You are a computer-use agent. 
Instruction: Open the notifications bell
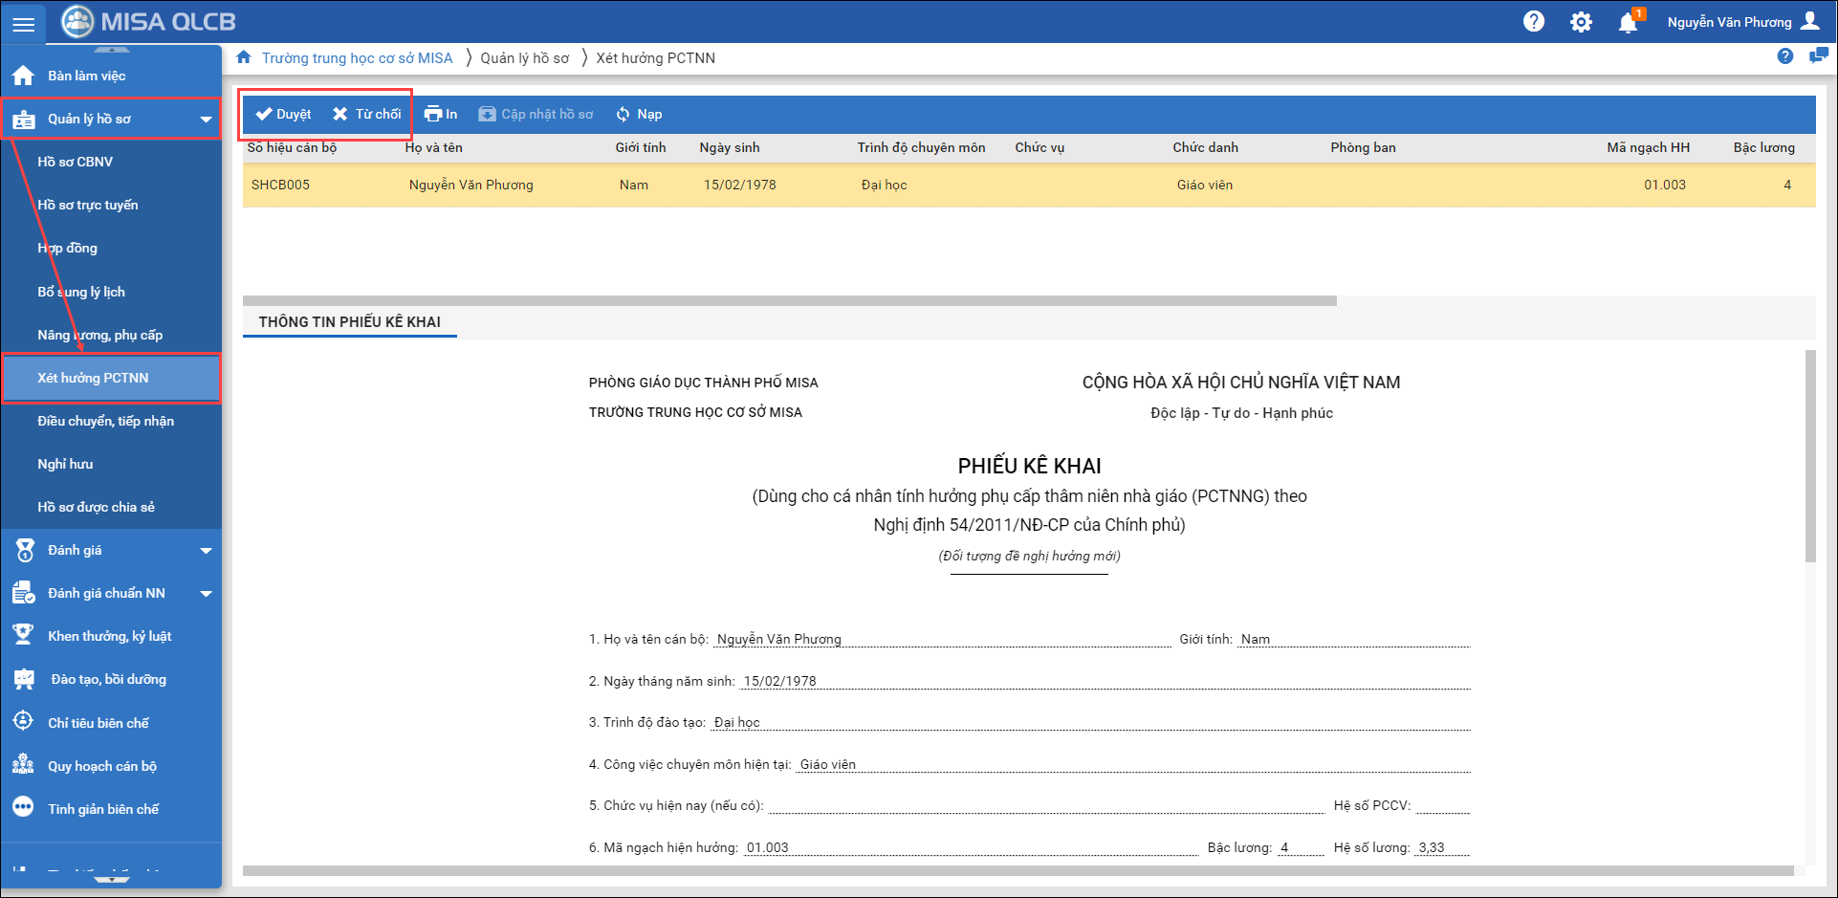tap(1628, 22)
